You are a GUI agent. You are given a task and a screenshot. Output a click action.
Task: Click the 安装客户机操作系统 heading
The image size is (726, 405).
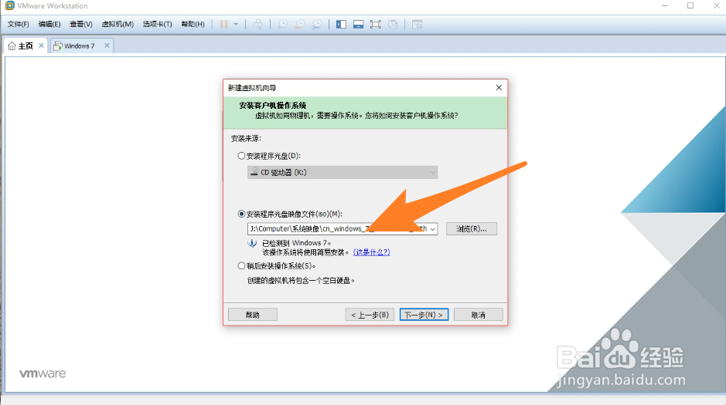(273, 105)
